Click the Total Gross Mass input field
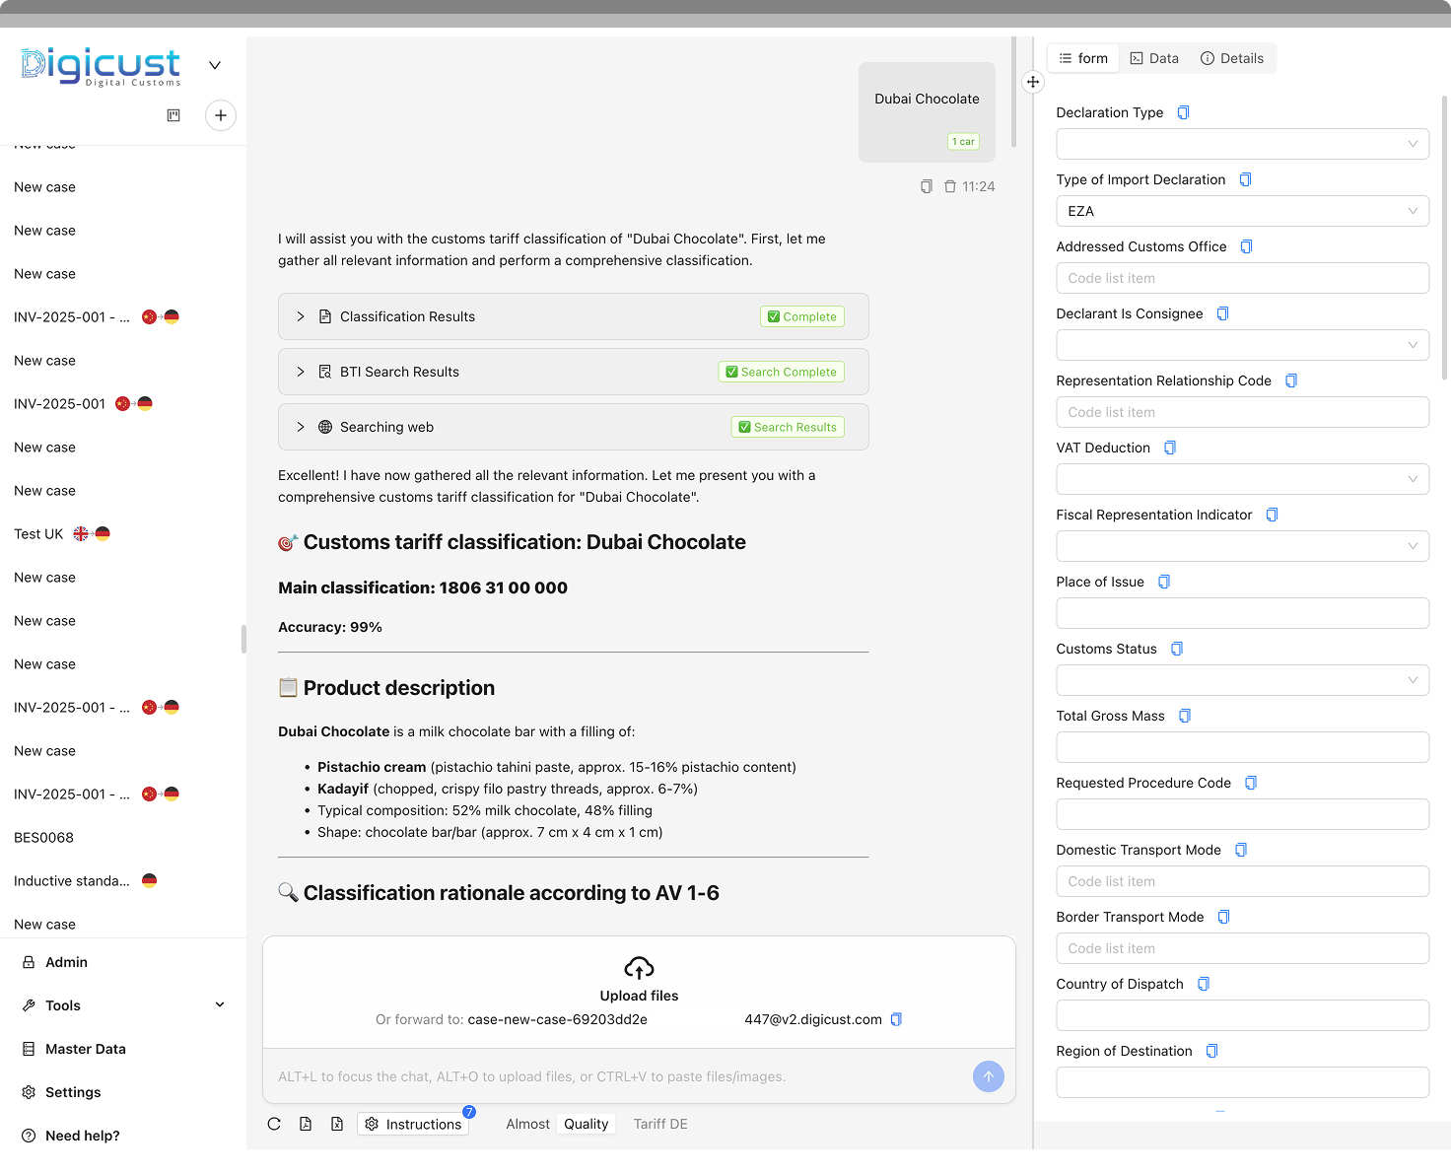 click(1242, 747)
